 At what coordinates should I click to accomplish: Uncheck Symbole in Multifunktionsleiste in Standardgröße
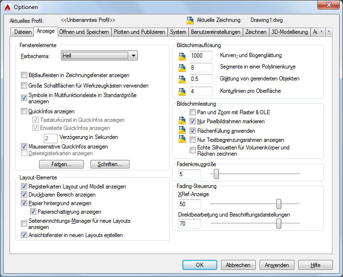[x=24, y=98]
